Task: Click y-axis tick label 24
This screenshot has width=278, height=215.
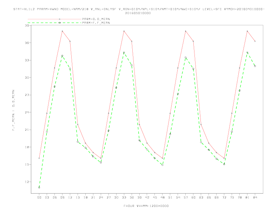Action: pos(27,112)
